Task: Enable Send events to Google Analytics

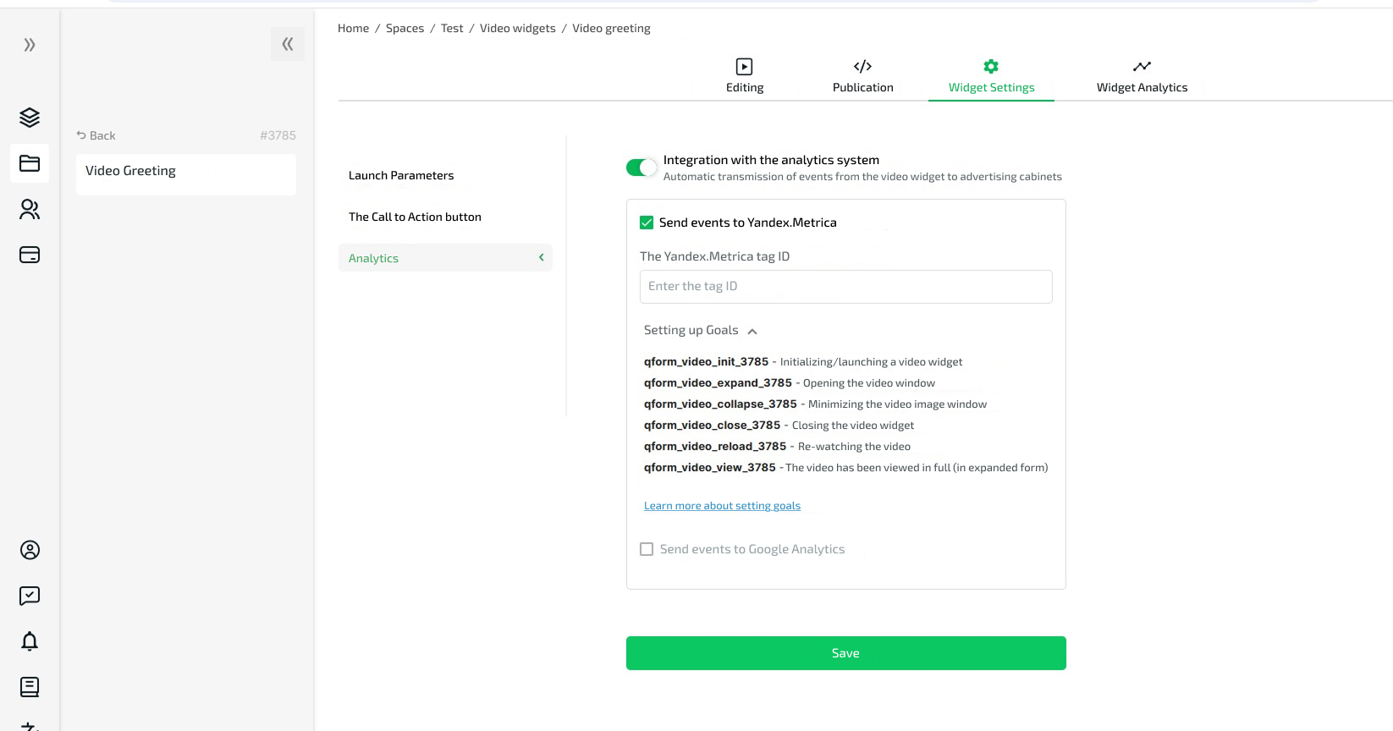Action: tap(647, 549)
